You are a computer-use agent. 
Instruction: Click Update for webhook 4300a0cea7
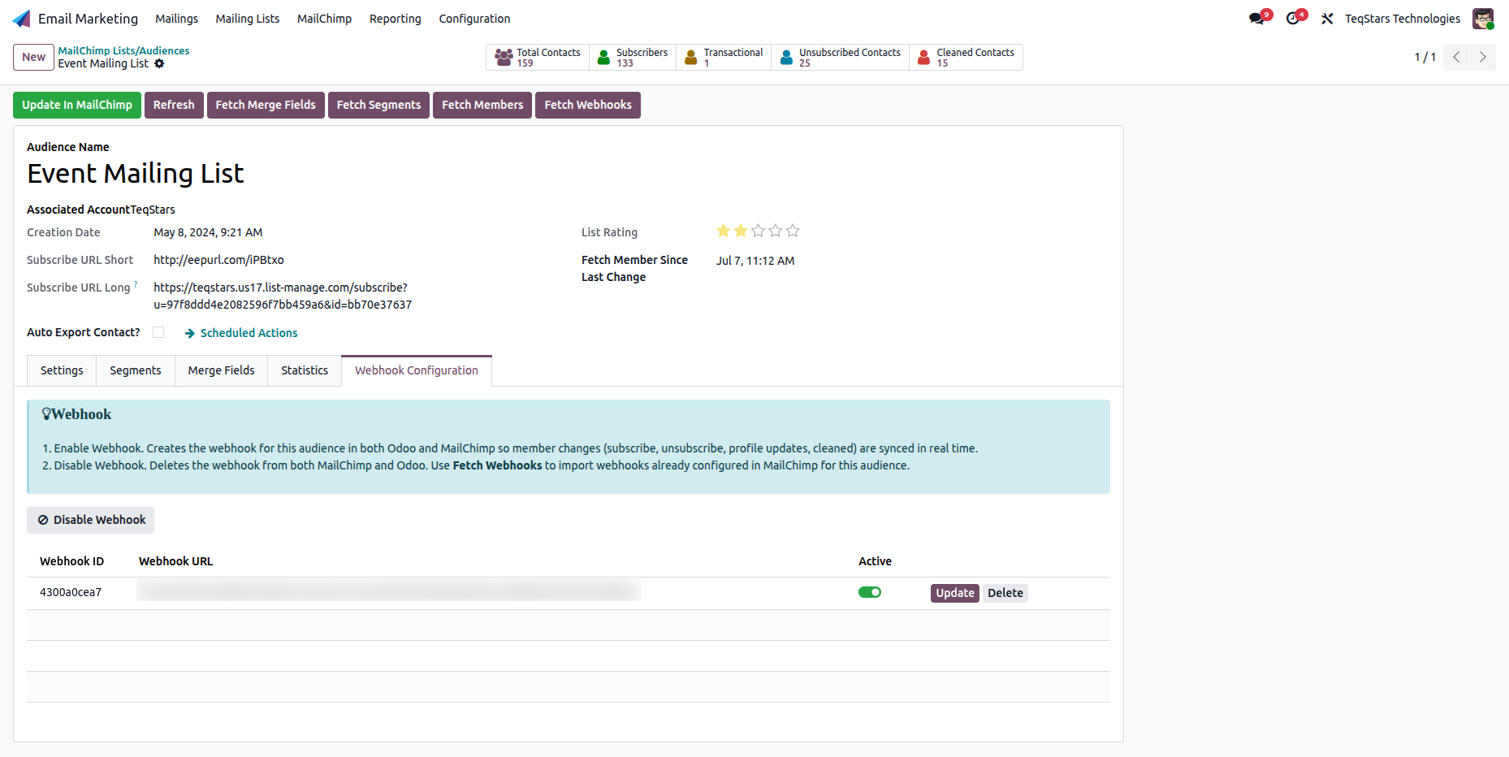point(955,593)
